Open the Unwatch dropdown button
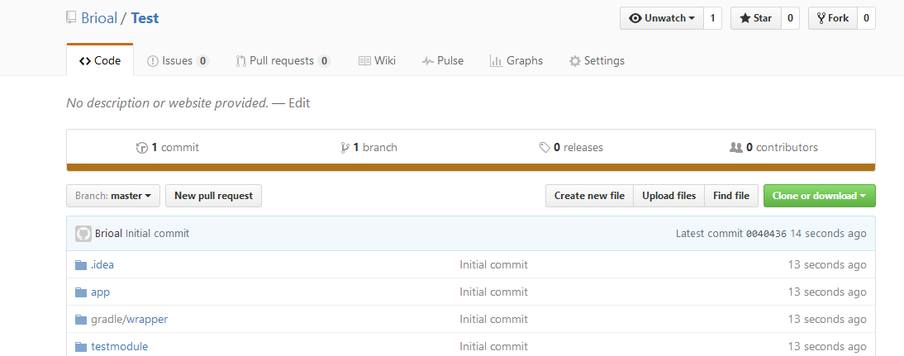The height and width of the screenshot is (356, 904). point(662,18)
